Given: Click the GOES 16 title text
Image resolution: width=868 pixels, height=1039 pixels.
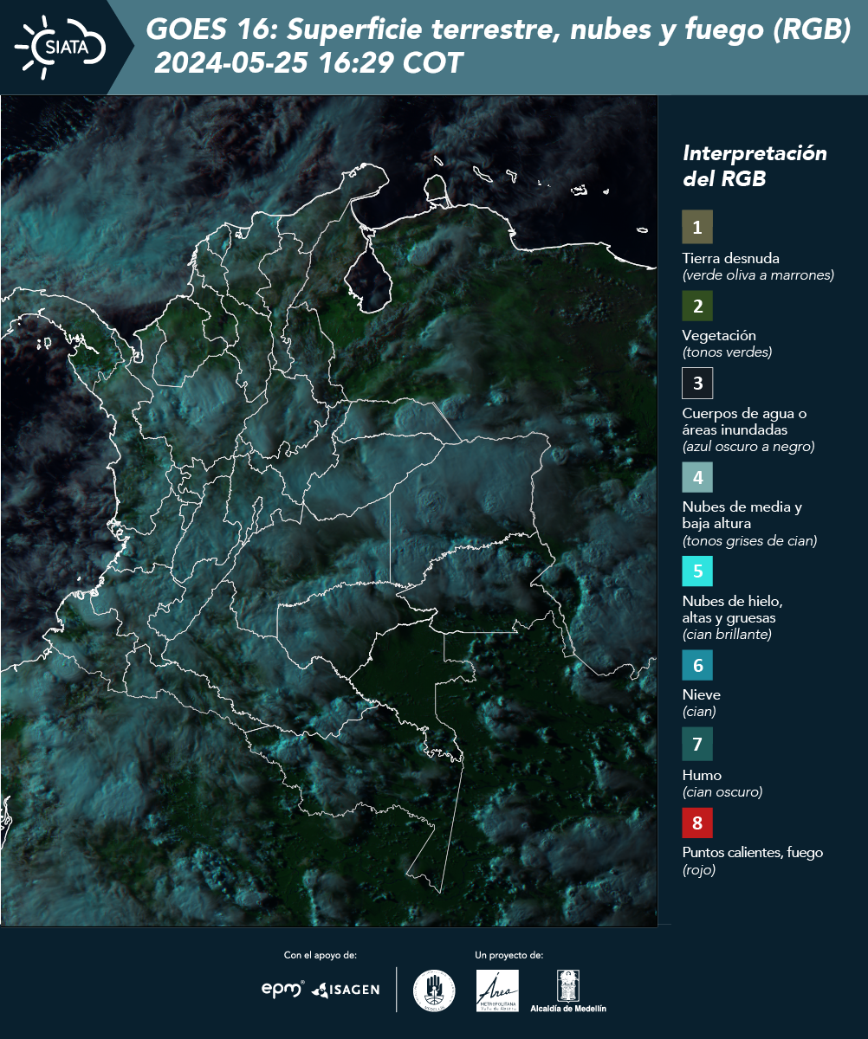Looking at the screenshot, I should (498, 30).
